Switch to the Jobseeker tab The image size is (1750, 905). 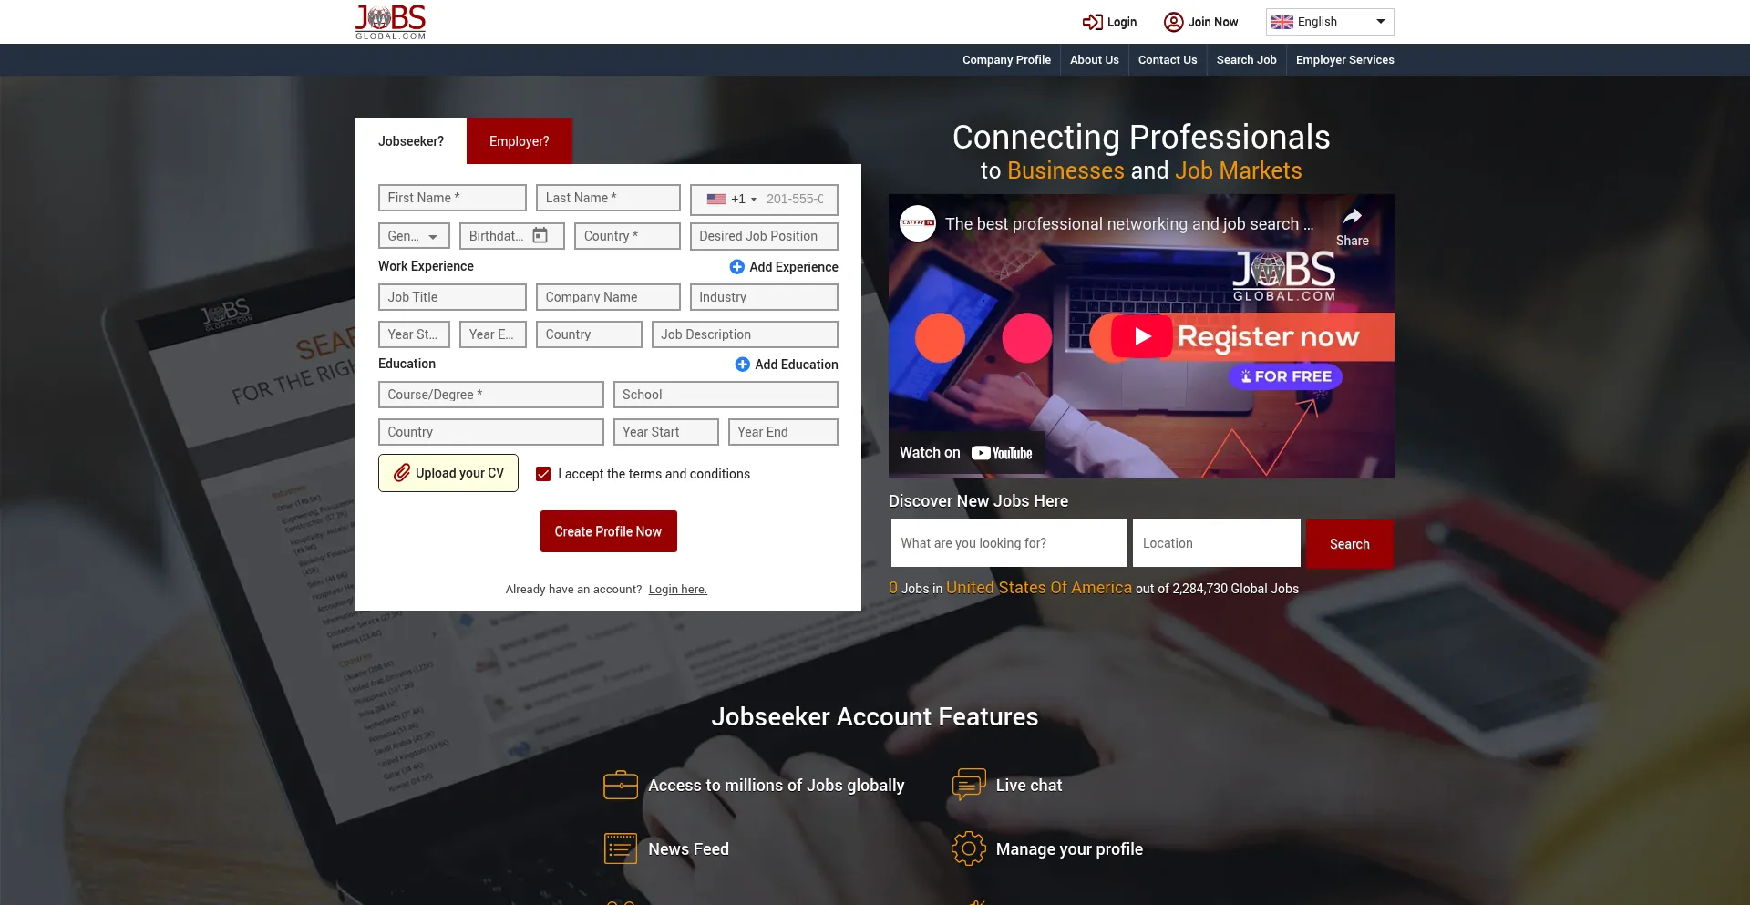(411, 141)
